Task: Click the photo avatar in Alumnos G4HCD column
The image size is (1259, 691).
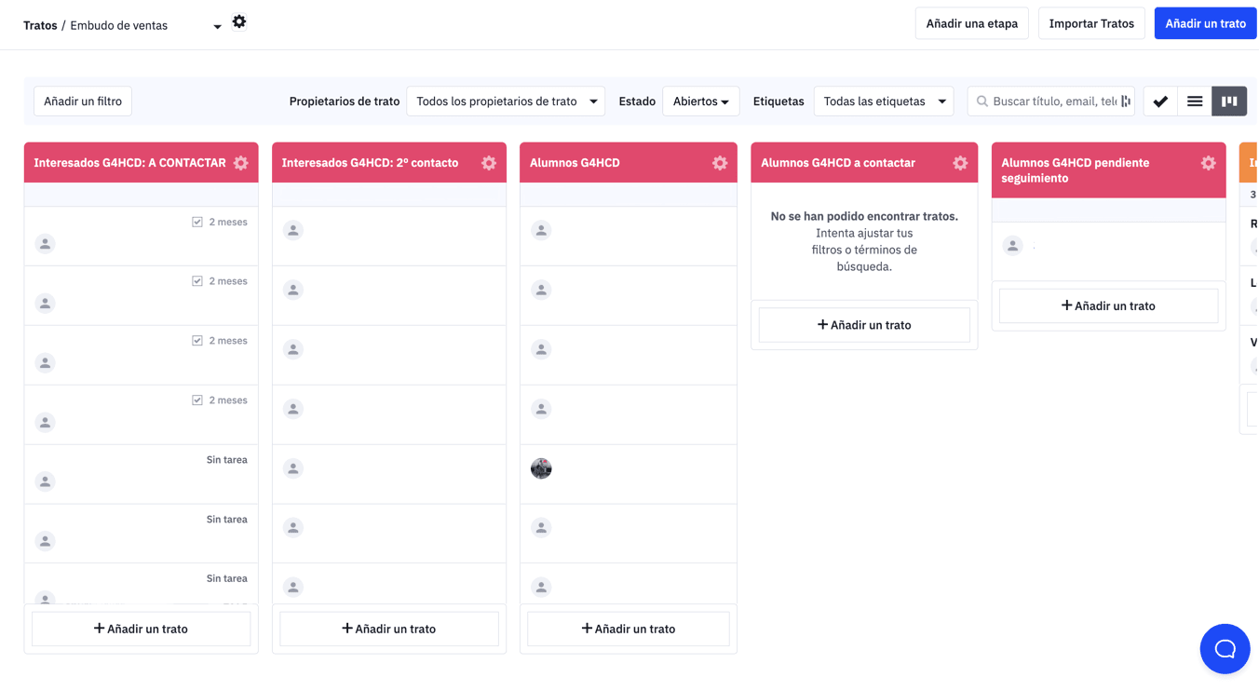Action: [x=541, y=468]
